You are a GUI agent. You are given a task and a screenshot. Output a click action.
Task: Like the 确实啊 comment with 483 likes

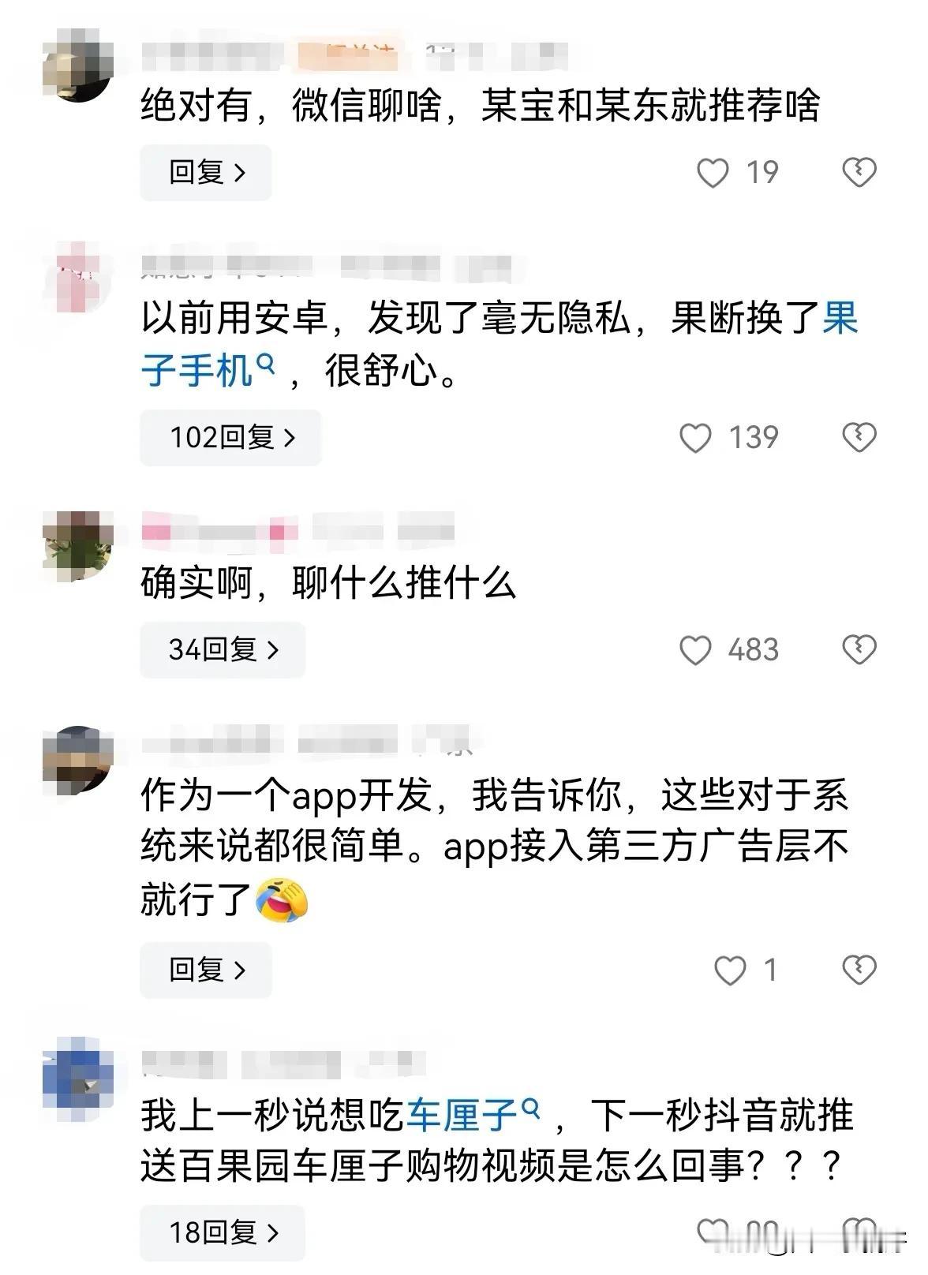(x=695, y=650)
